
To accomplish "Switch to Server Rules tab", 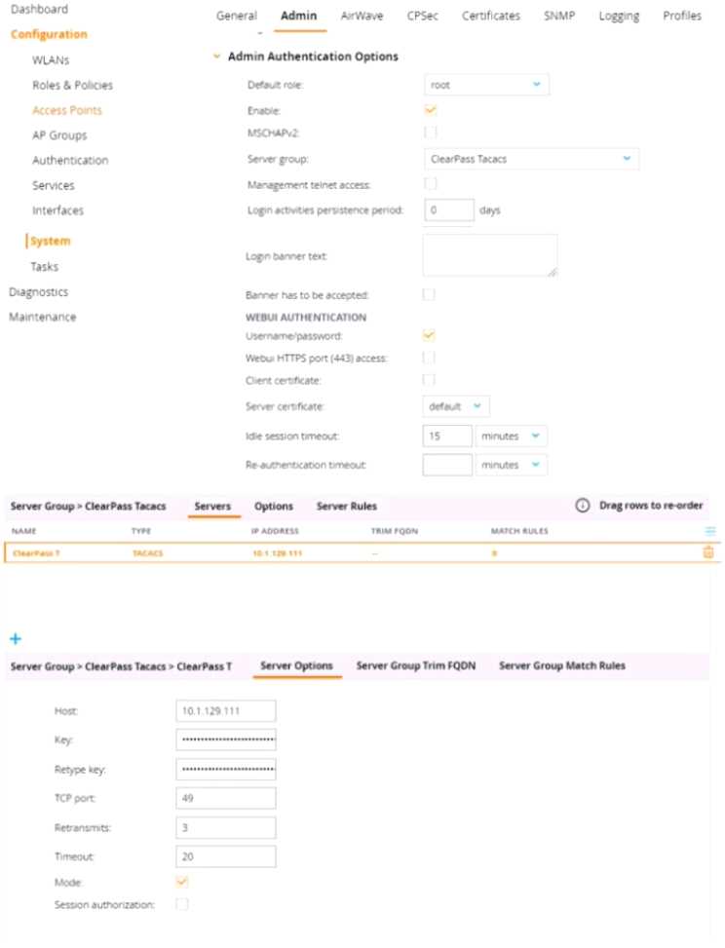I will [346, 507].
